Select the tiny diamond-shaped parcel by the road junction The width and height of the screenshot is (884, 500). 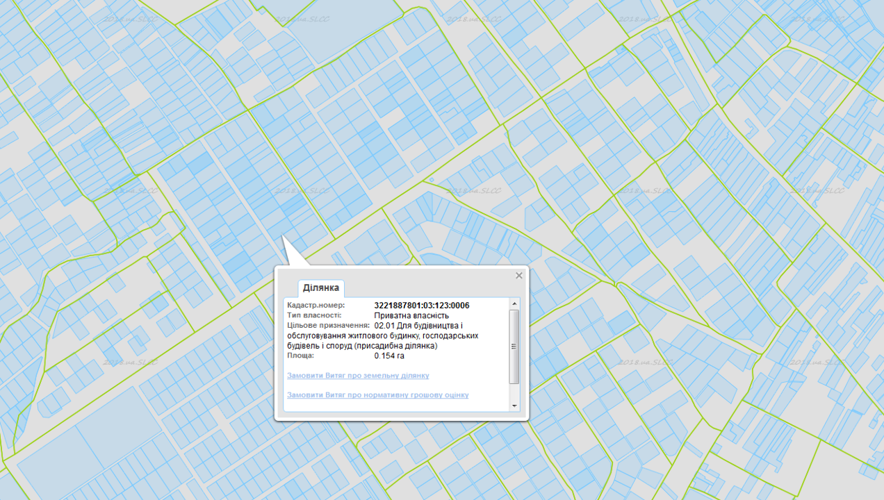431,181
